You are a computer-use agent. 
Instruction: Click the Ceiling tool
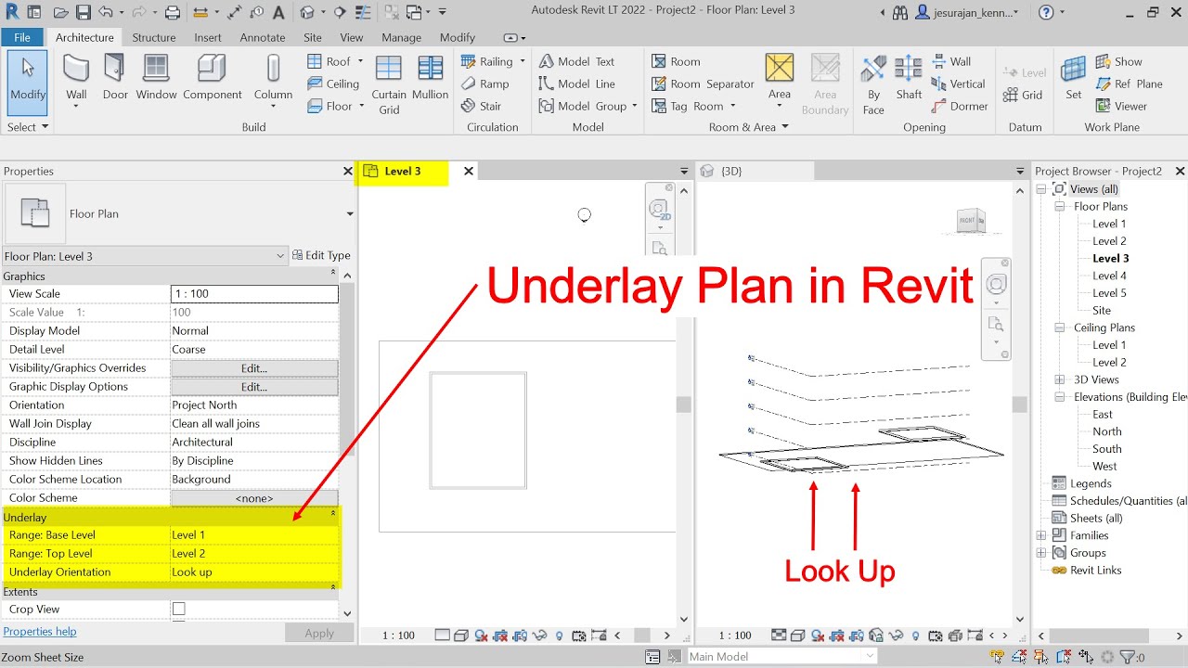(333, 83)
